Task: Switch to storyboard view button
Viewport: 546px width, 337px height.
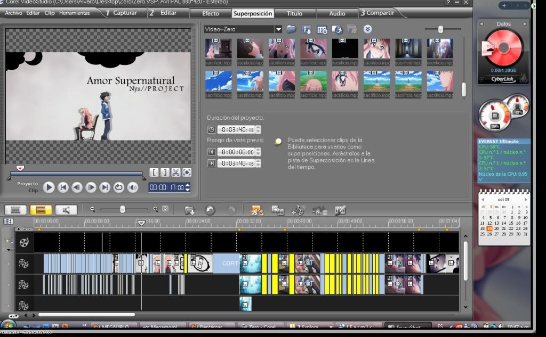Action: [x=15, y=210]
